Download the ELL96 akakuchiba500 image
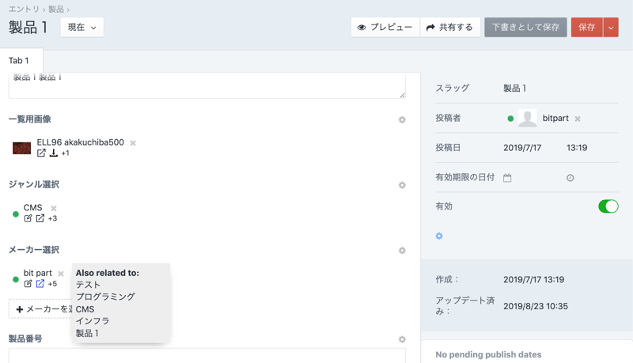 click(54, 153)
